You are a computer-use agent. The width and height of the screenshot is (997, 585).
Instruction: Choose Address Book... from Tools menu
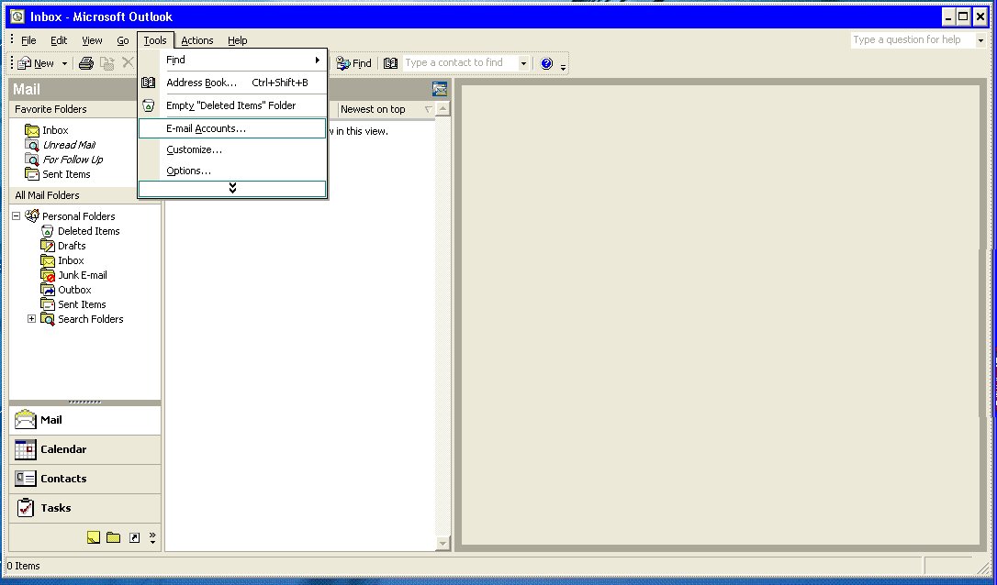point(232,83)
